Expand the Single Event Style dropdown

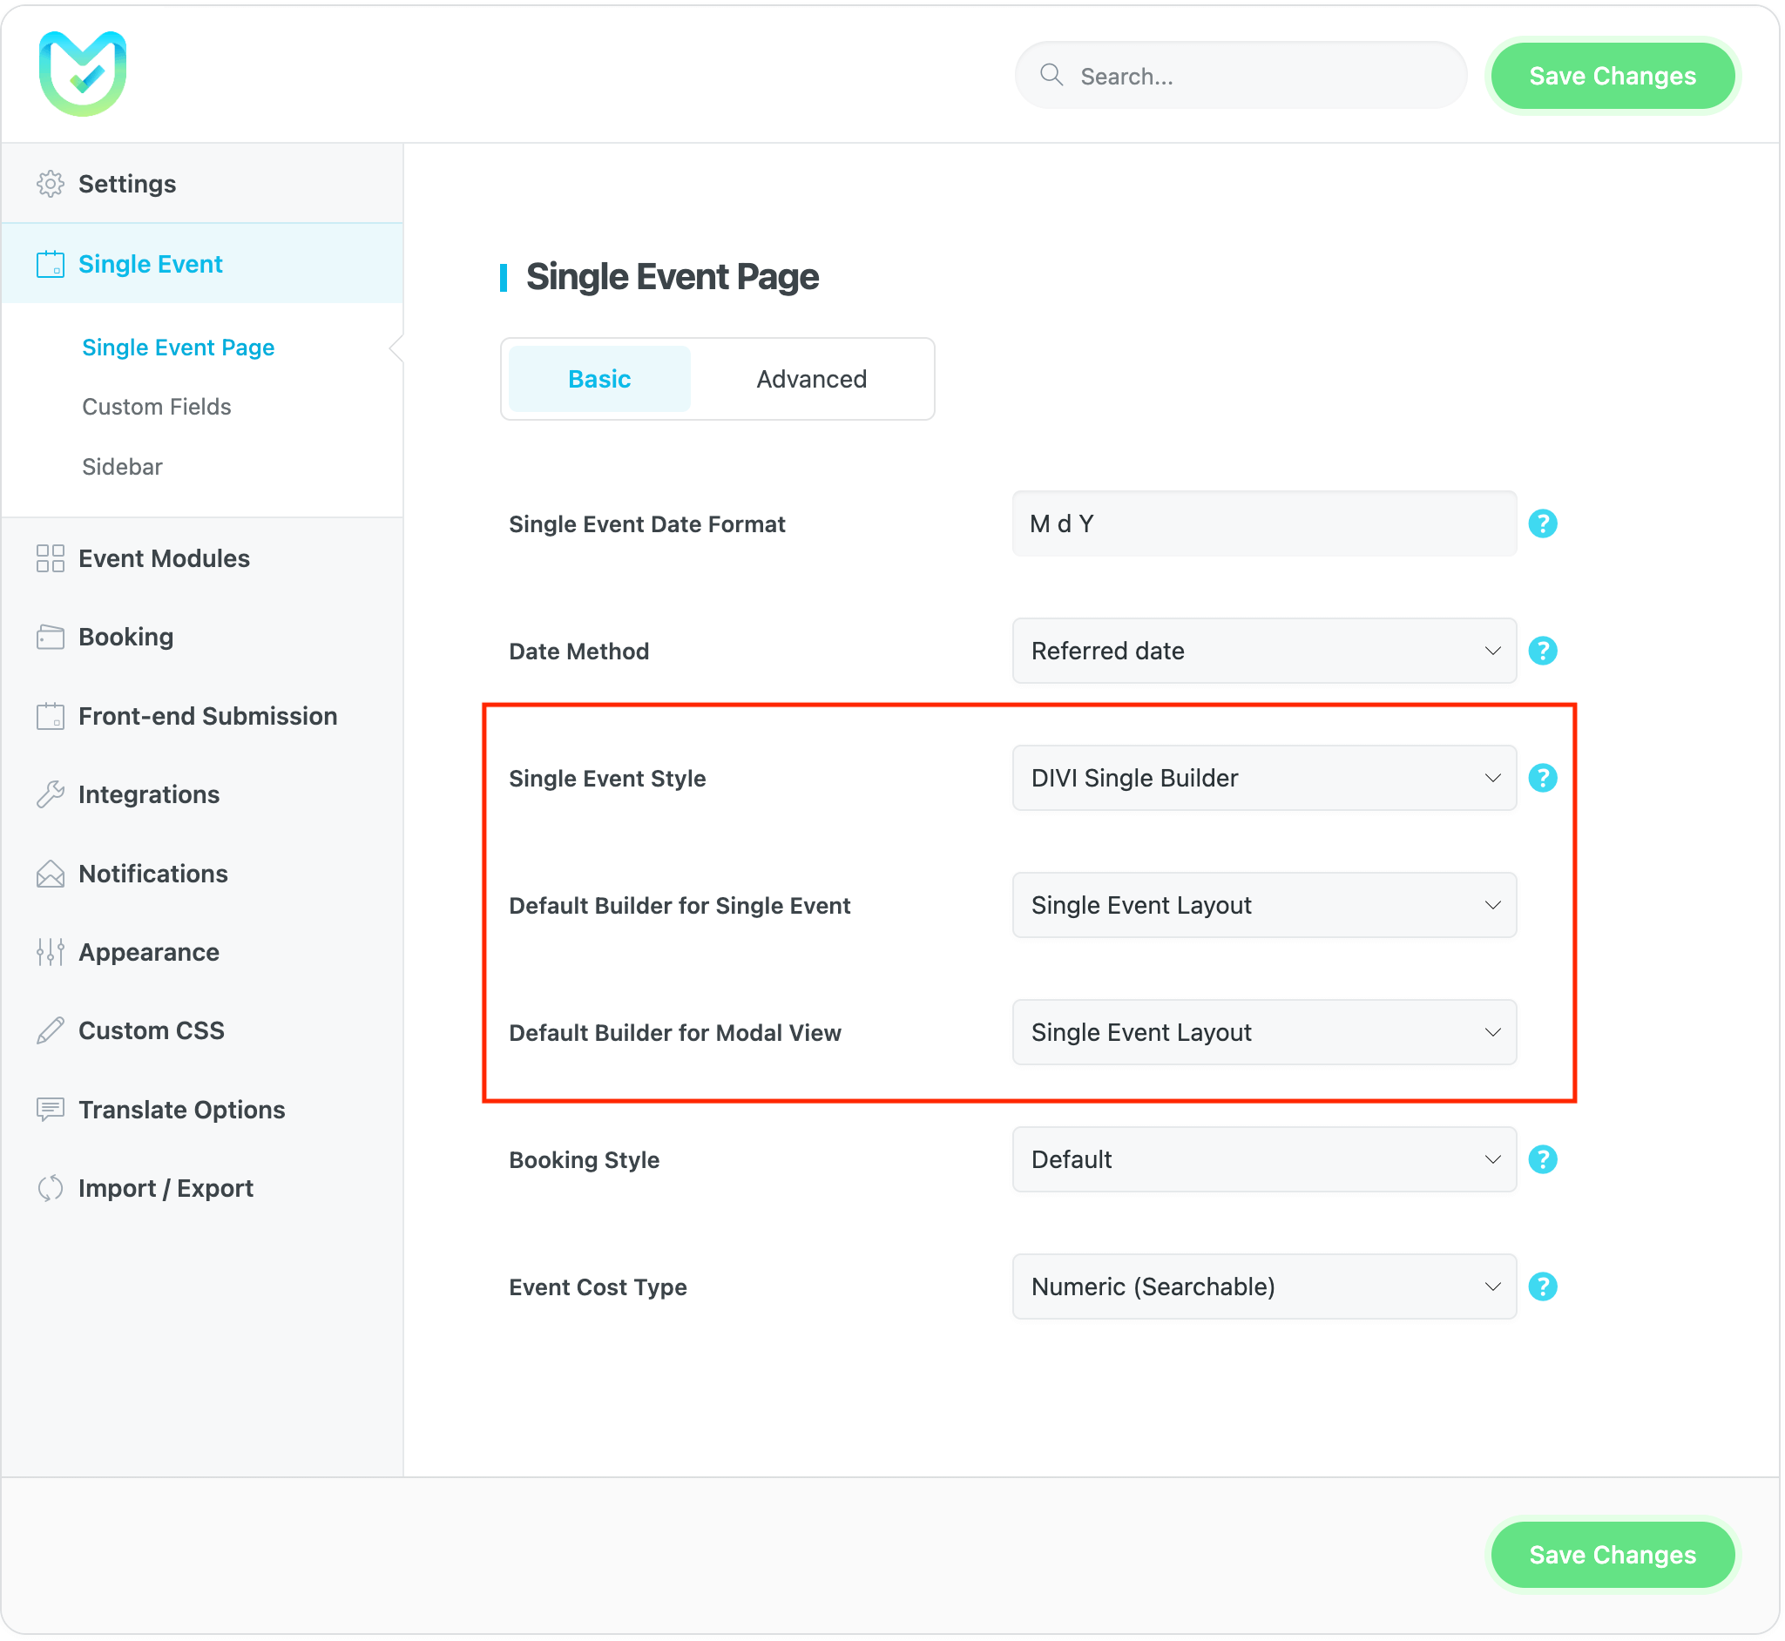tap(1264, 778)
